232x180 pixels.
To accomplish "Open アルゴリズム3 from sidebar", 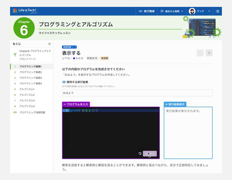I will pyautogui.click(x=31, y=100).
